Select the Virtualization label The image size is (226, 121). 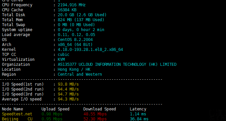click(18, 60)
